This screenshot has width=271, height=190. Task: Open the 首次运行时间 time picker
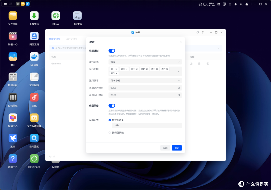tap(145, 88)
